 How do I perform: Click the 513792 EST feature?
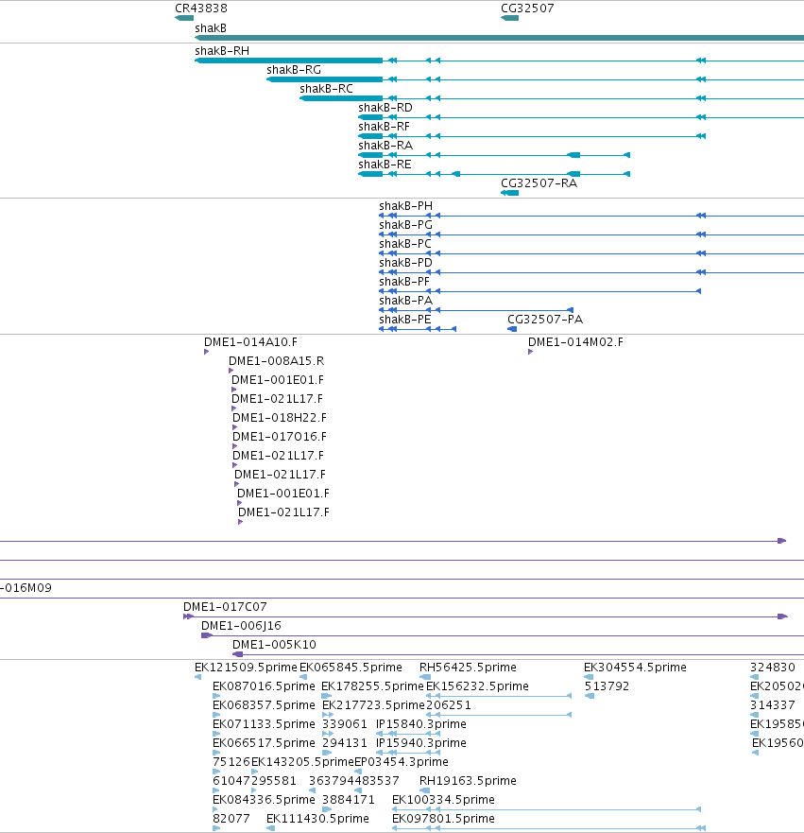[590, 696]
